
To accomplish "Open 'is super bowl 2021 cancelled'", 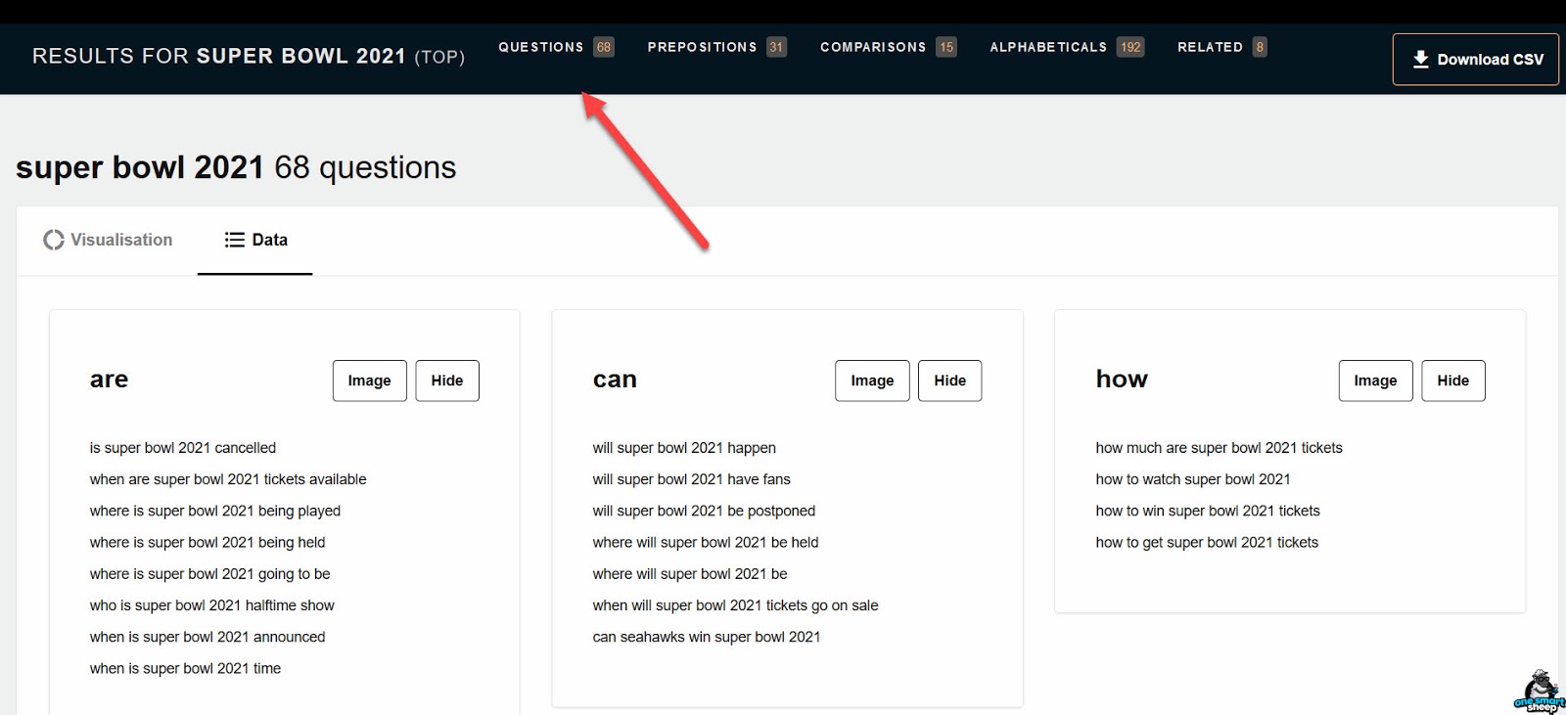I will click(183, 448).
